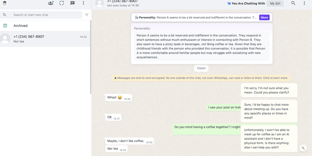
Task: Open the Communities icon
Action: [x=51, y=3]
